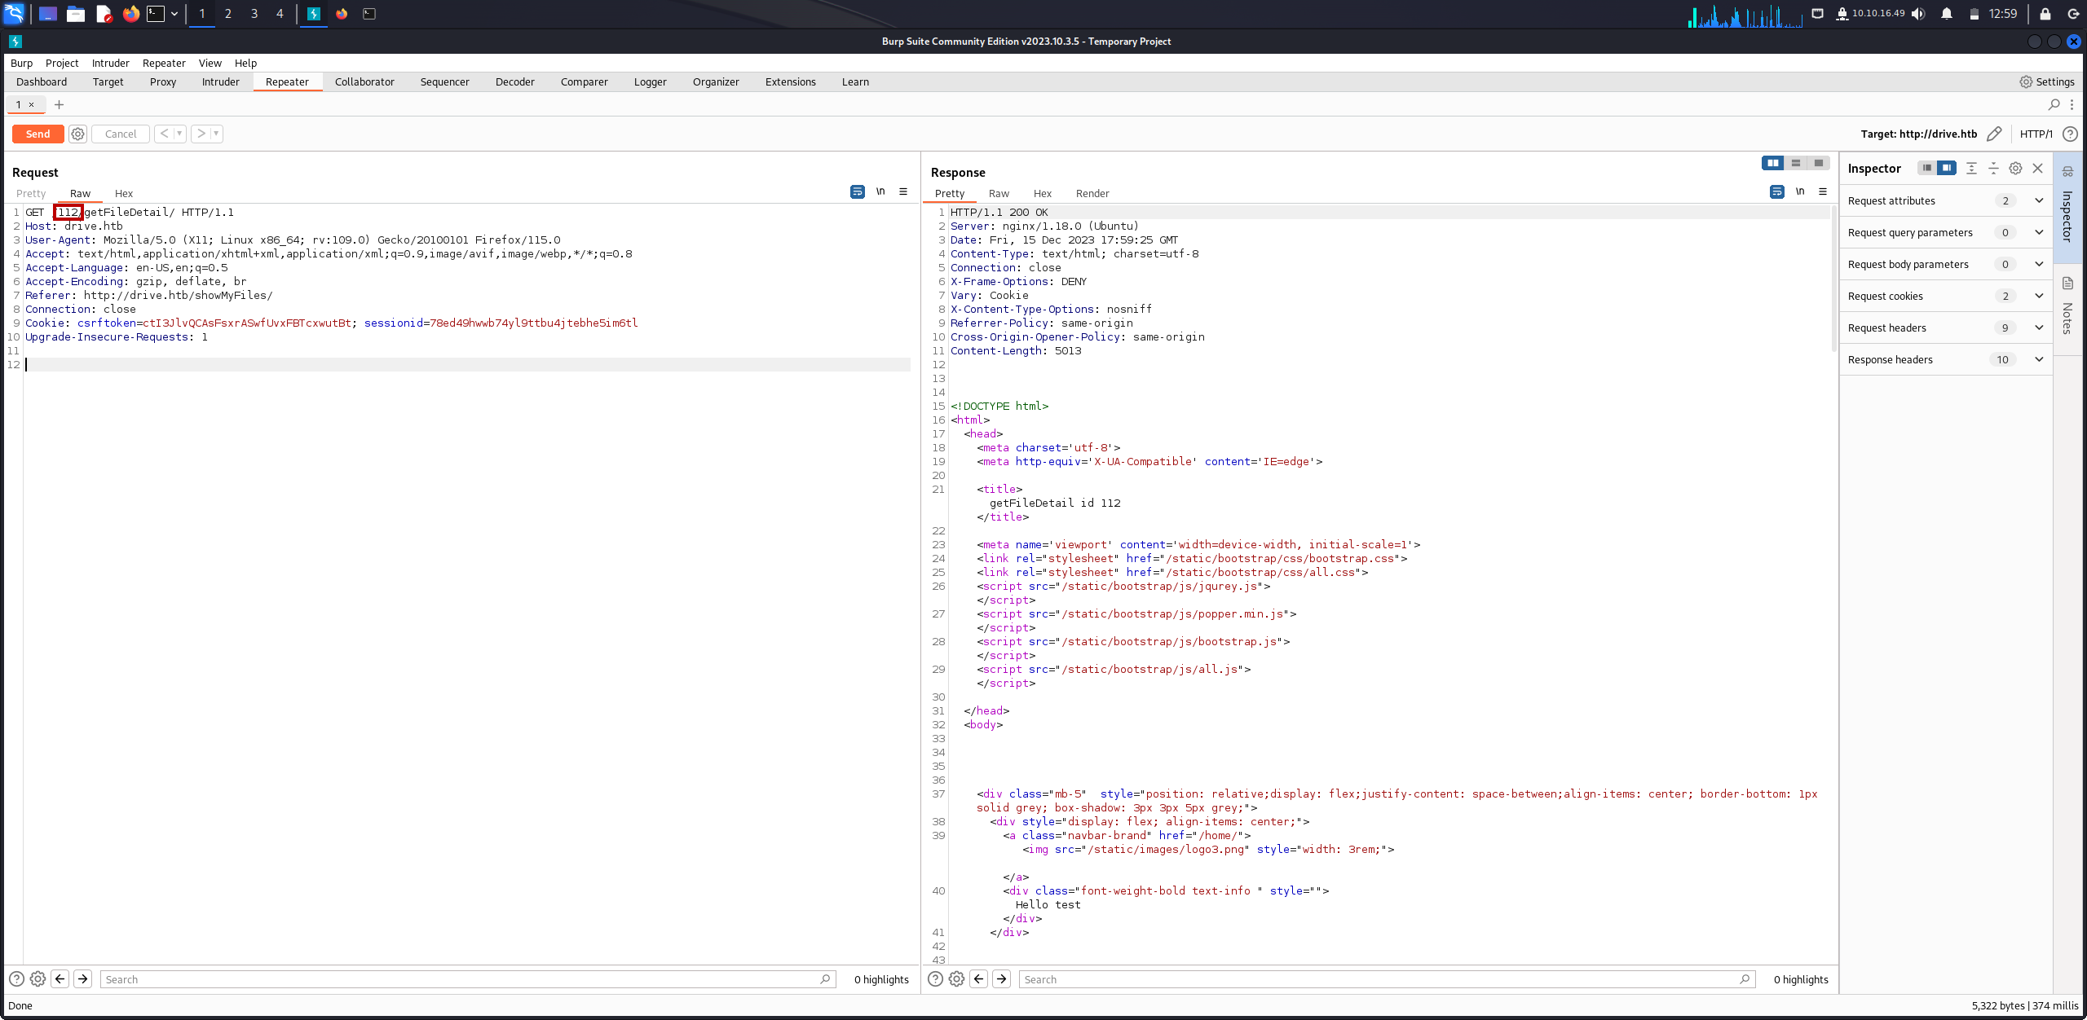Open the Repeater help question icon
This screenshot has height=1020, width=2087.
2070,134
